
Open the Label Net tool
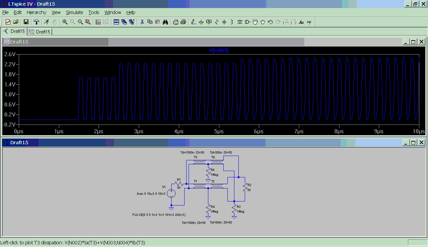click(x=209, y=22)
